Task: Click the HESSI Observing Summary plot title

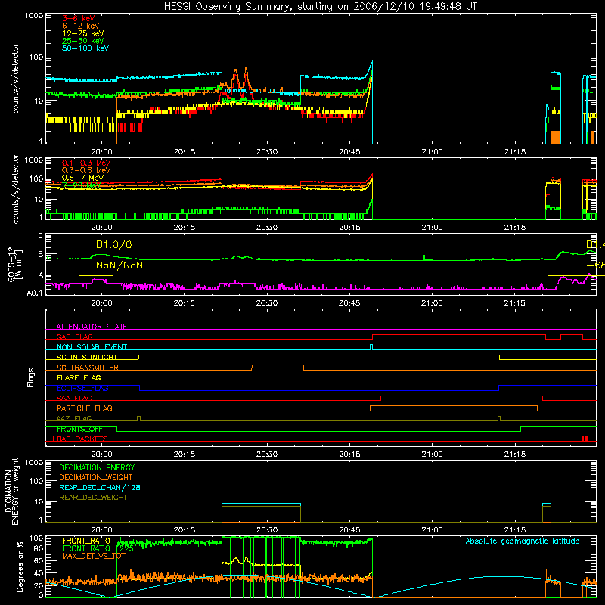Action: [321, 7]
